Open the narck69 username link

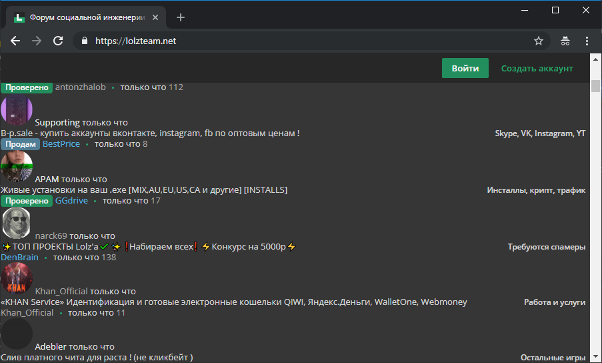tap(51, 236)
